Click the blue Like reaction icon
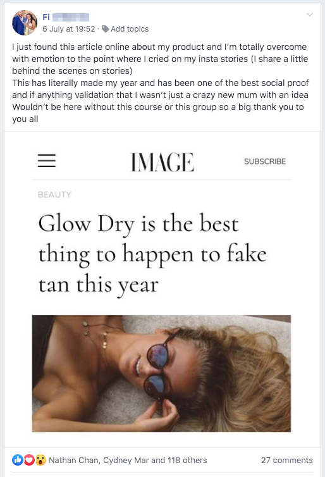325x477 pixels. (18, 460)
